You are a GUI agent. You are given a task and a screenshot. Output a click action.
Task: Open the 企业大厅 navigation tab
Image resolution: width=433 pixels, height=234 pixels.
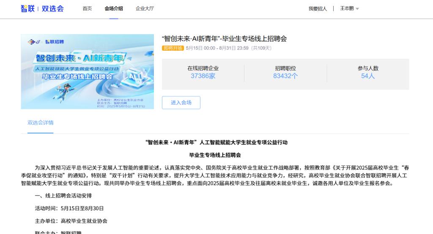click(x=145, y=8)
